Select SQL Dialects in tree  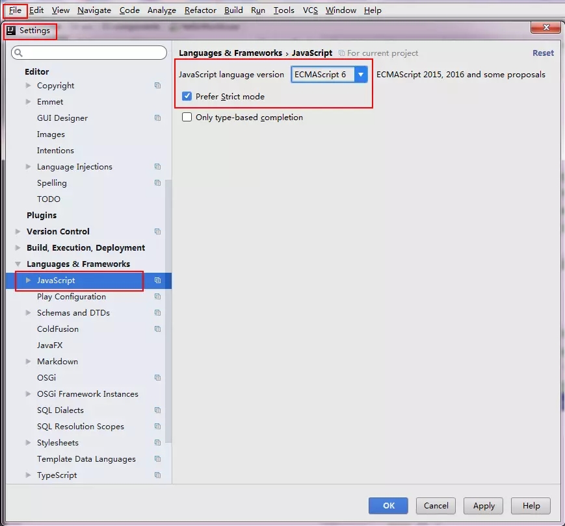60,410
